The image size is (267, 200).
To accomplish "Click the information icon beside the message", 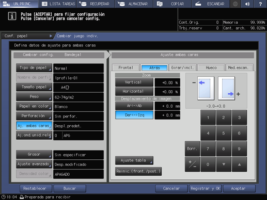I will pos(12,16).
